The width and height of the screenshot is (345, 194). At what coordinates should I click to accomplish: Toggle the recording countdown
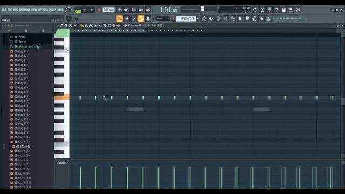pos(134,10)
